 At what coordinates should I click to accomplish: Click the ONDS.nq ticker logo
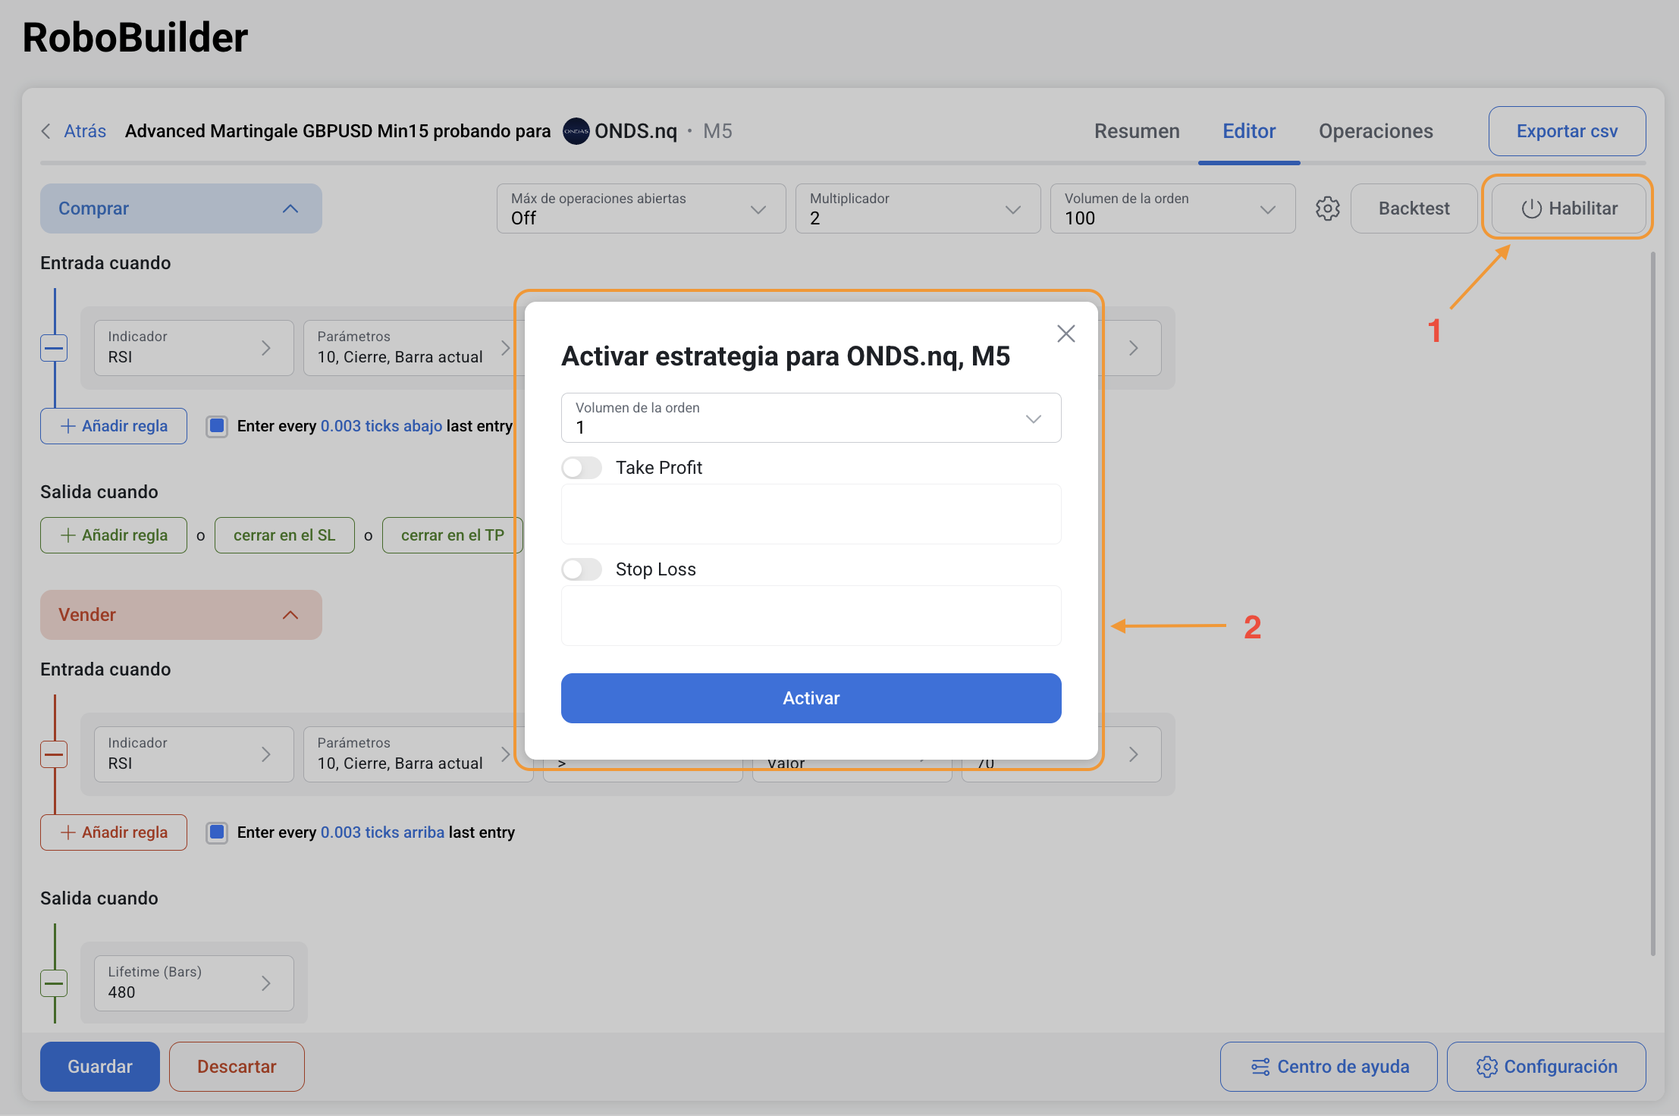pos(576,131)
